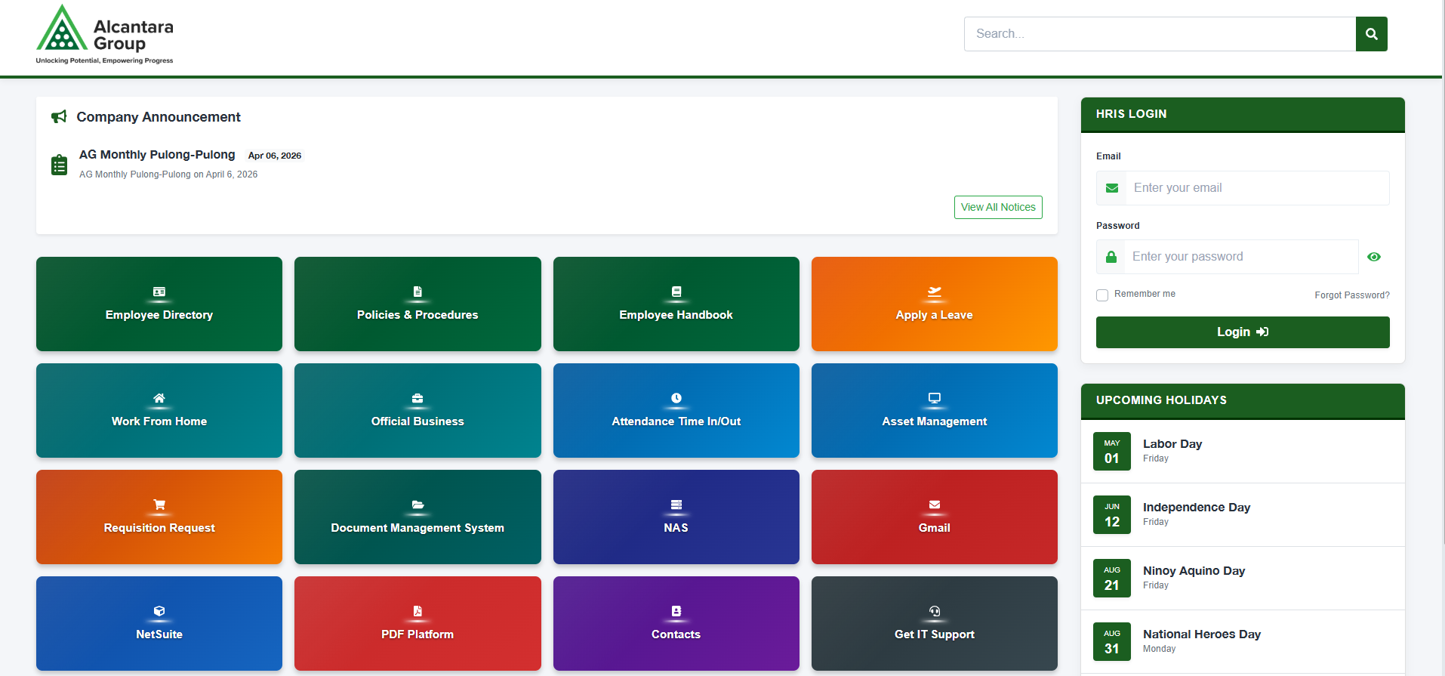Screen dimensions: 1445x676
Task: Click the Search text box
Action: 1160,34
